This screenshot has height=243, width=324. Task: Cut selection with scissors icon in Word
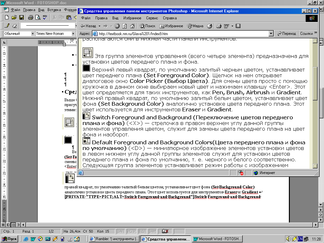click(54, 17)
